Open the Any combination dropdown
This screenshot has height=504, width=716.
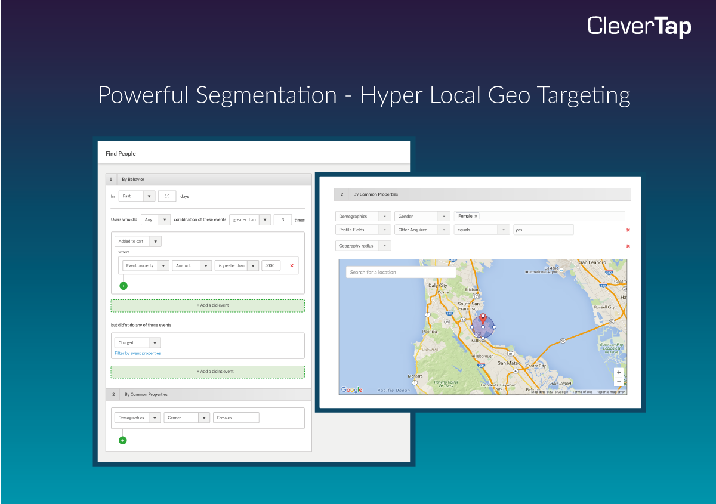click(x=156, y=219)
